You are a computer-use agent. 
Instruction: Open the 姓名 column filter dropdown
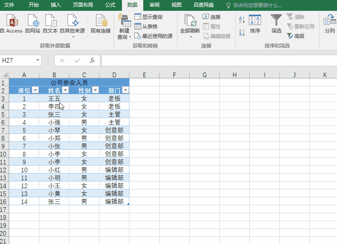click(x=65, y=90)
